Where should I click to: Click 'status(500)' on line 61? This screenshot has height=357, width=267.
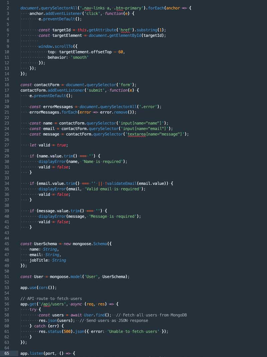(x=60, y=332)
